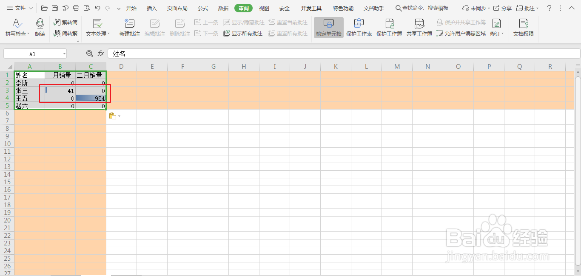Click the 一月销量 header cell
The width and height of the screenshot is (581, 276).
point(60,75)
